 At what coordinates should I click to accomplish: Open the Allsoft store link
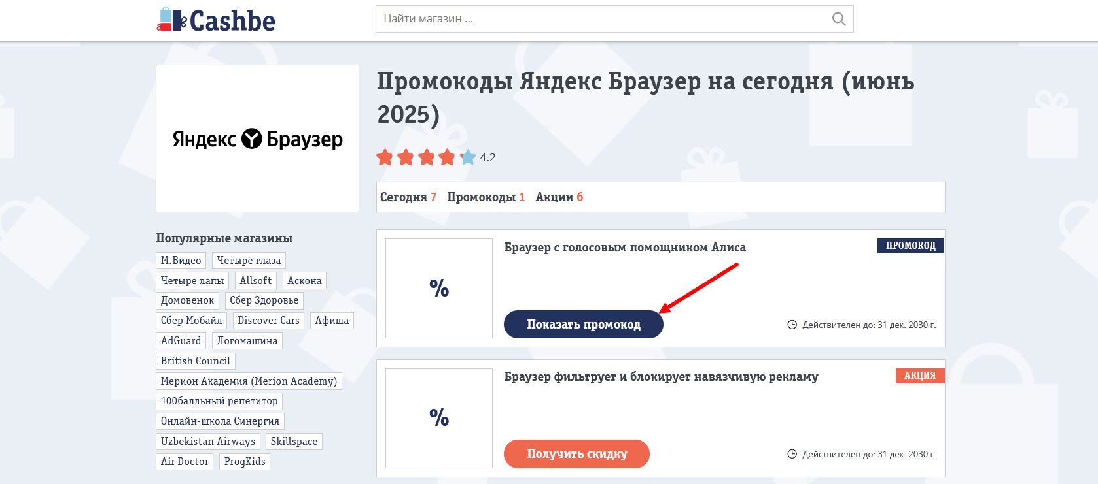pyautogui.click(x=256, y=281)
